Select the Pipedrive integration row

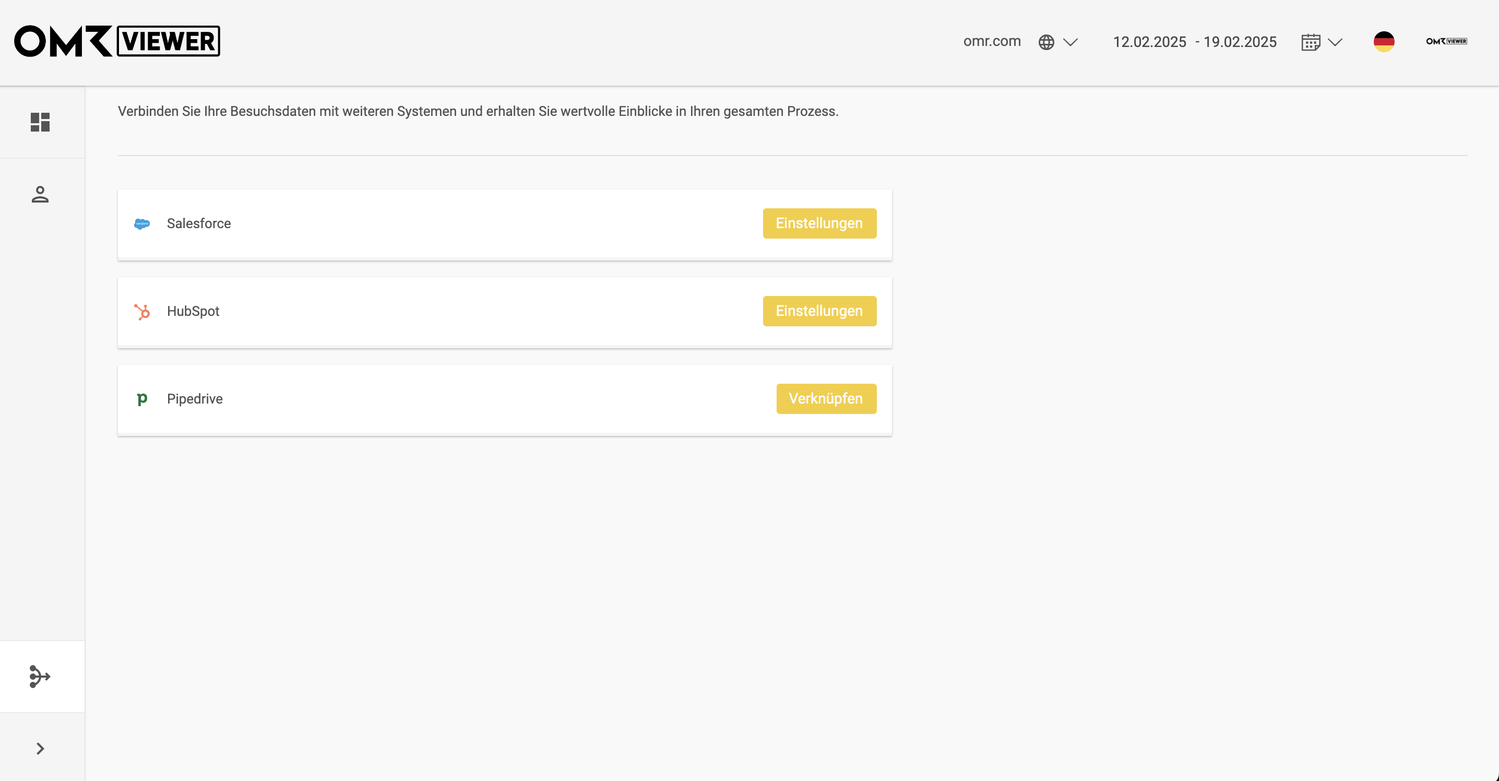tap(505, 400)
